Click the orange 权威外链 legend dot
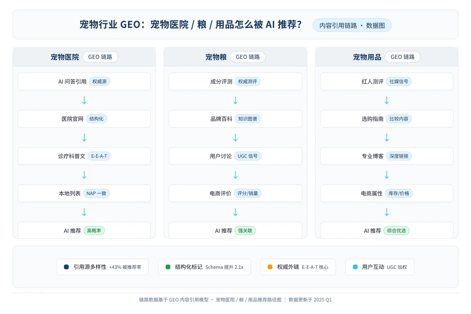This screenshot has width=471, height=314. point(270,267)
